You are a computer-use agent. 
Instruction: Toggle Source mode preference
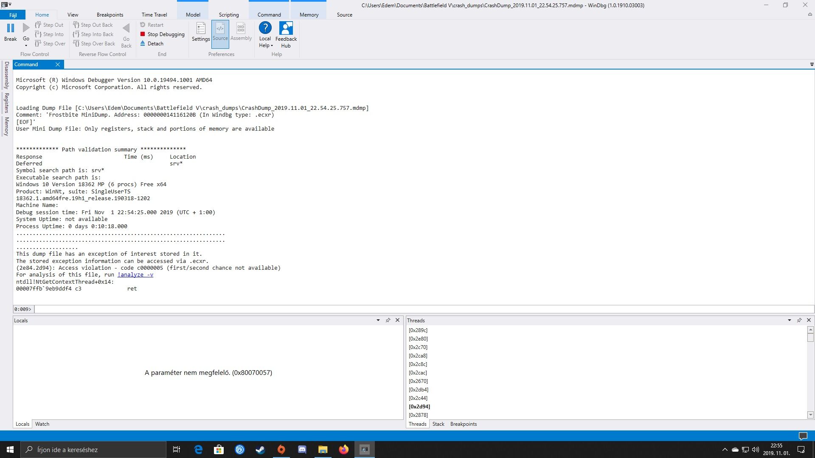pos(220,33)
